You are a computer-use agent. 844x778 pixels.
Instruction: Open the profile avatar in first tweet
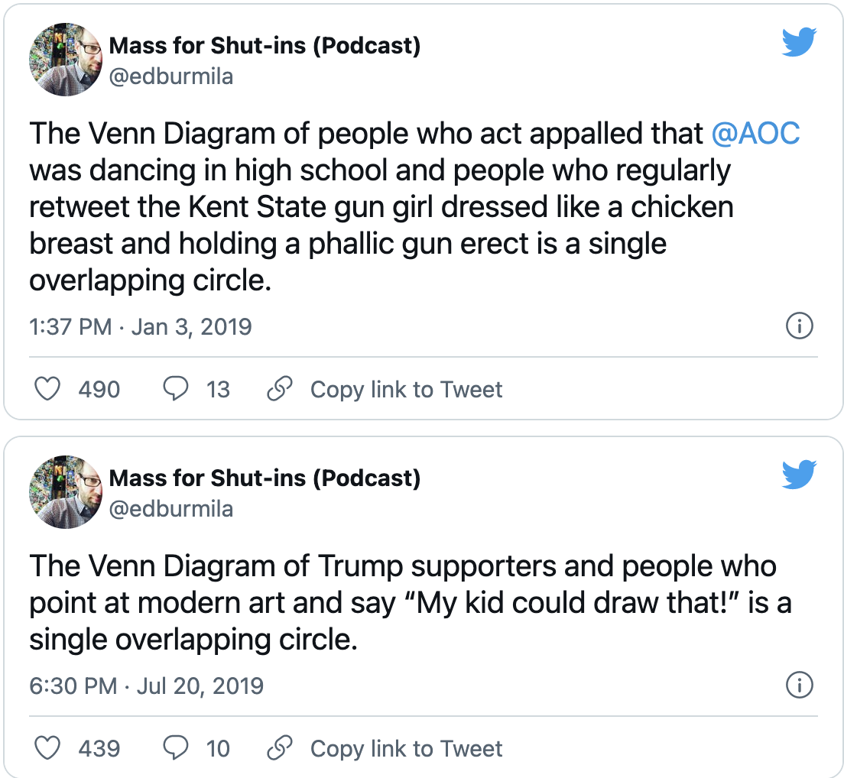click(x=65, y=59)
